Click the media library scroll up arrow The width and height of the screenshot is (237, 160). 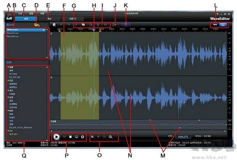47,30
